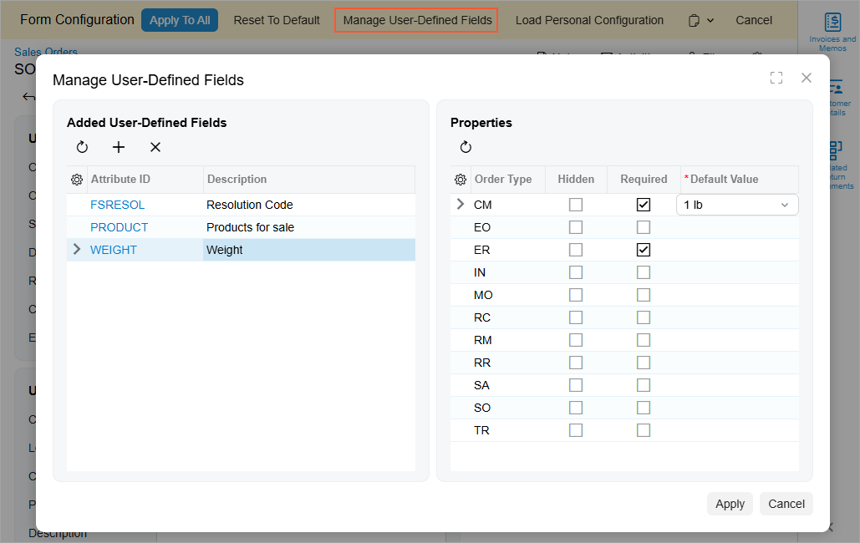Viewport: 860px width, 543px height.
Task: Uncheck Required for ER order type
Action: (x=644, y=250)
